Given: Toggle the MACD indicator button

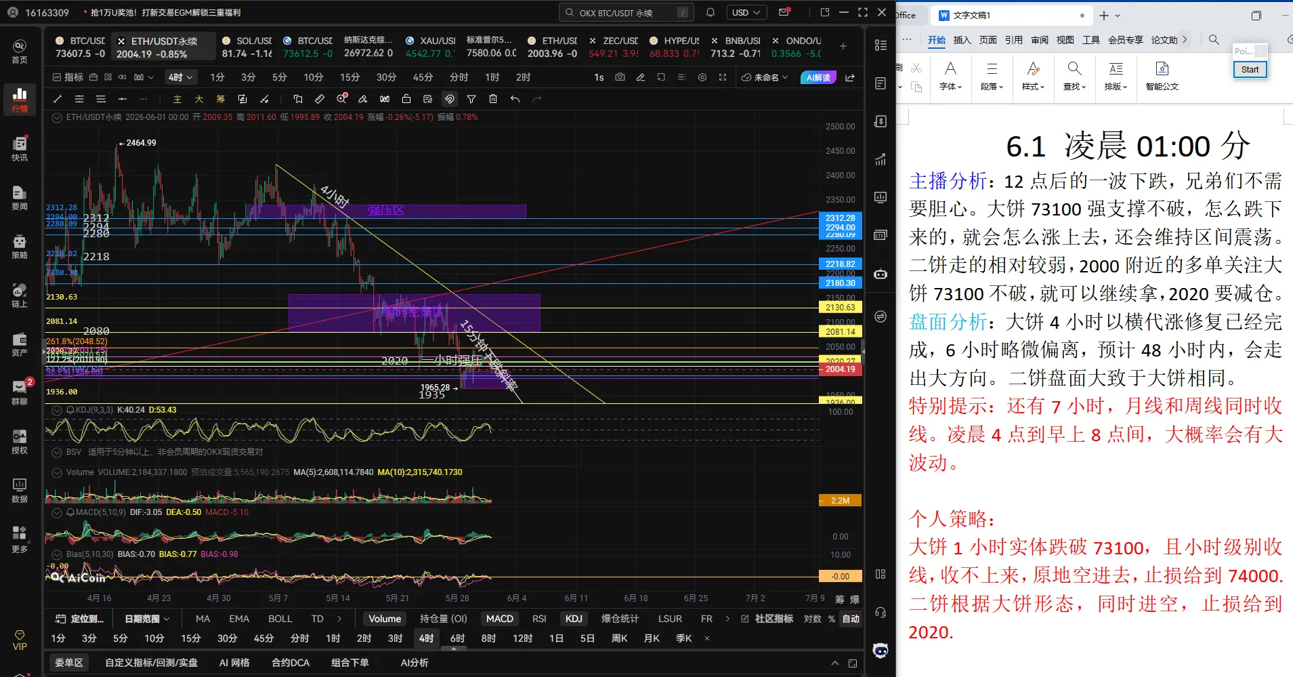Looking at the screenshot, I should coord(500,619).
